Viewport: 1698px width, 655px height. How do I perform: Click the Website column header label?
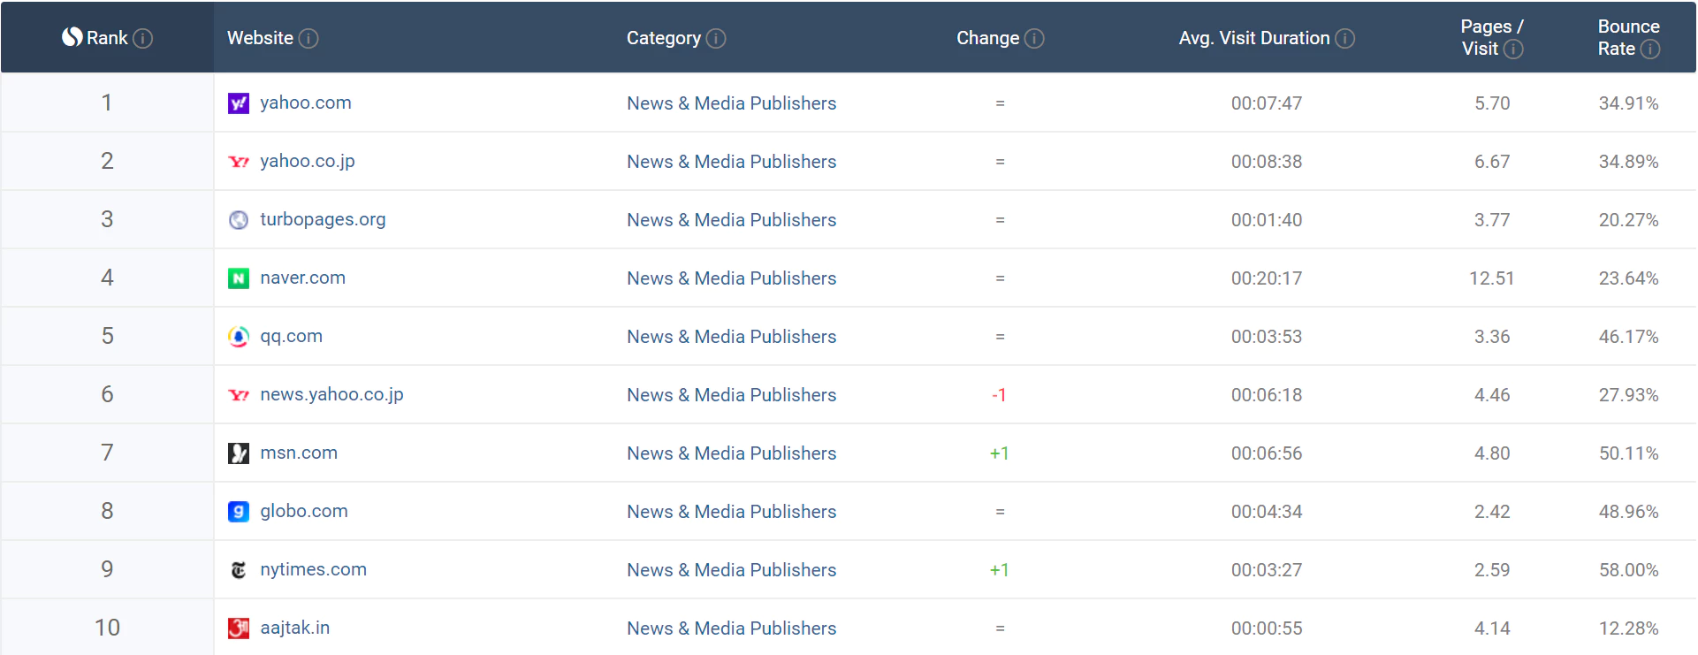pos(260,38)
